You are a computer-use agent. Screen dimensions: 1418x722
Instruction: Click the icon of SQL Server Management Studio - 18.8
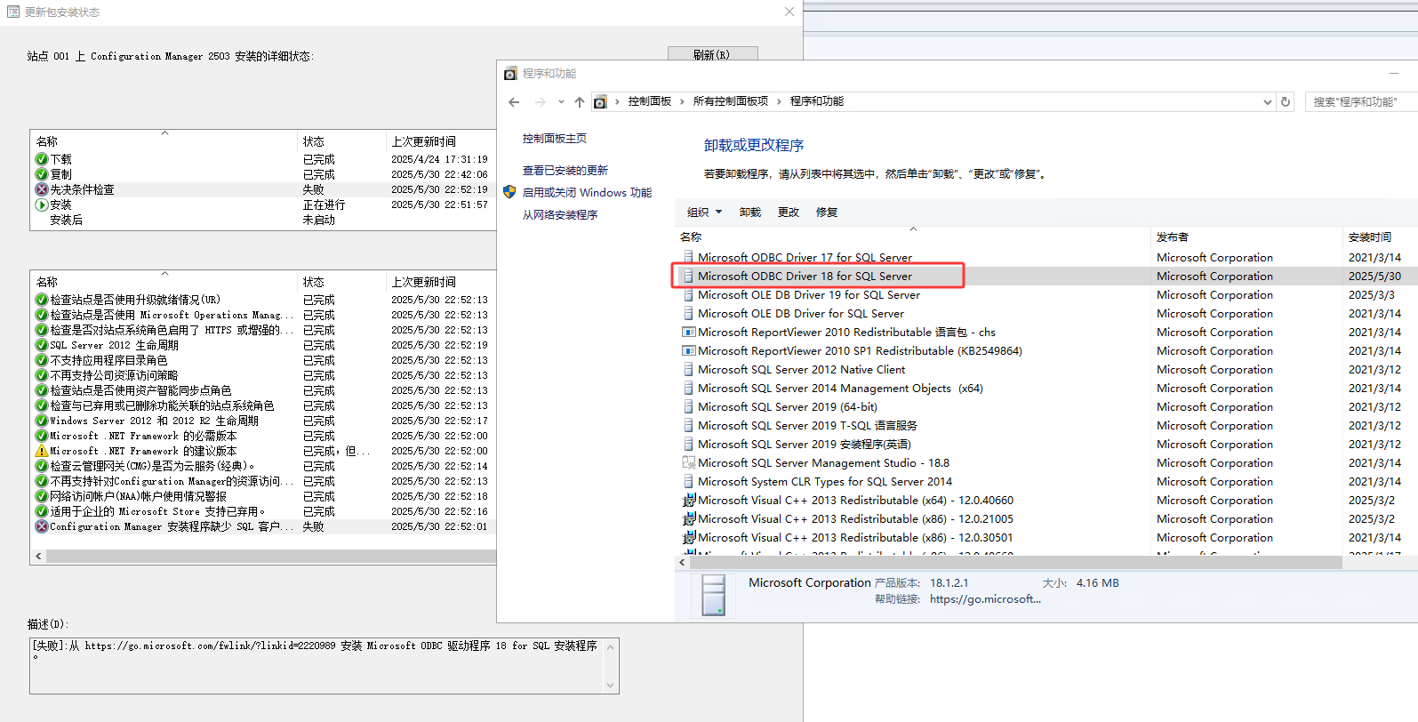(x=688, y=462)
